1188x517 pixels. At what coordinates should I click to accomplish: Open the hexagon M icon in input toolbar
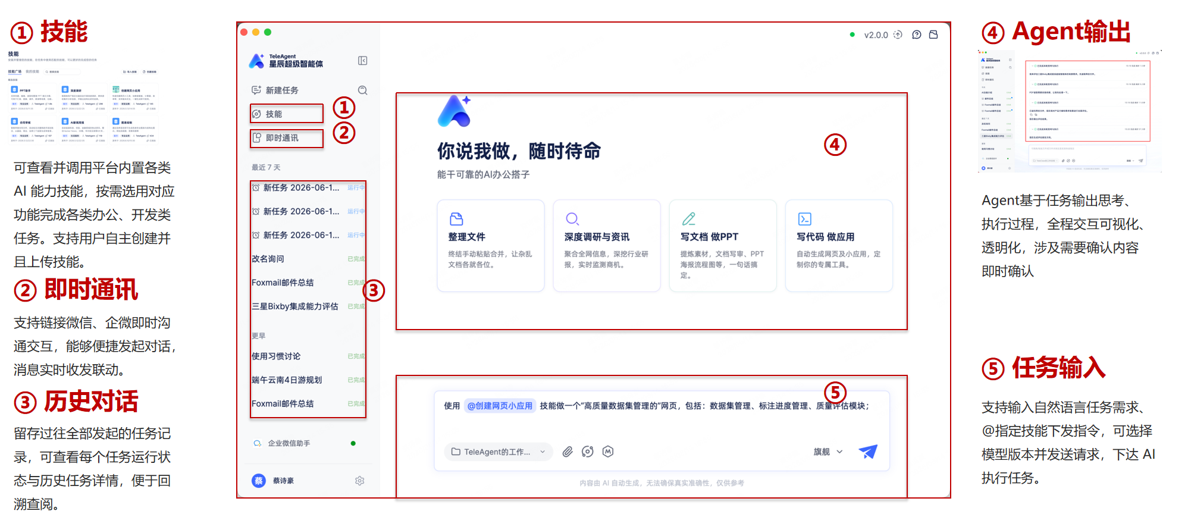click(607, 452)
